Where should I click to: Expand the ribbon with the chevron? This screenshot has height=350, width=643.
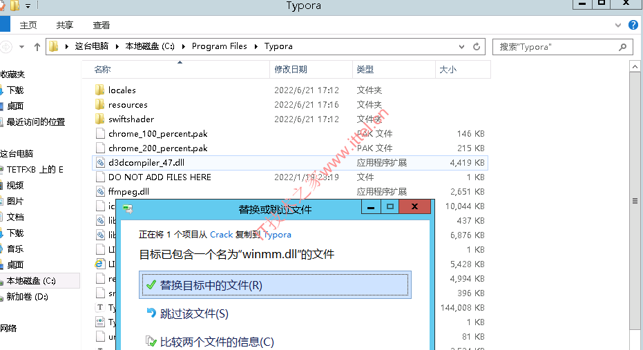[x=618, y=26]
